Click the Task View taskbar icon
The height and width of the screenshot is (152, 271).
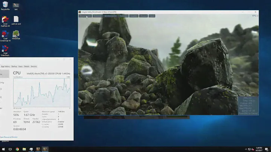point(10,149)
